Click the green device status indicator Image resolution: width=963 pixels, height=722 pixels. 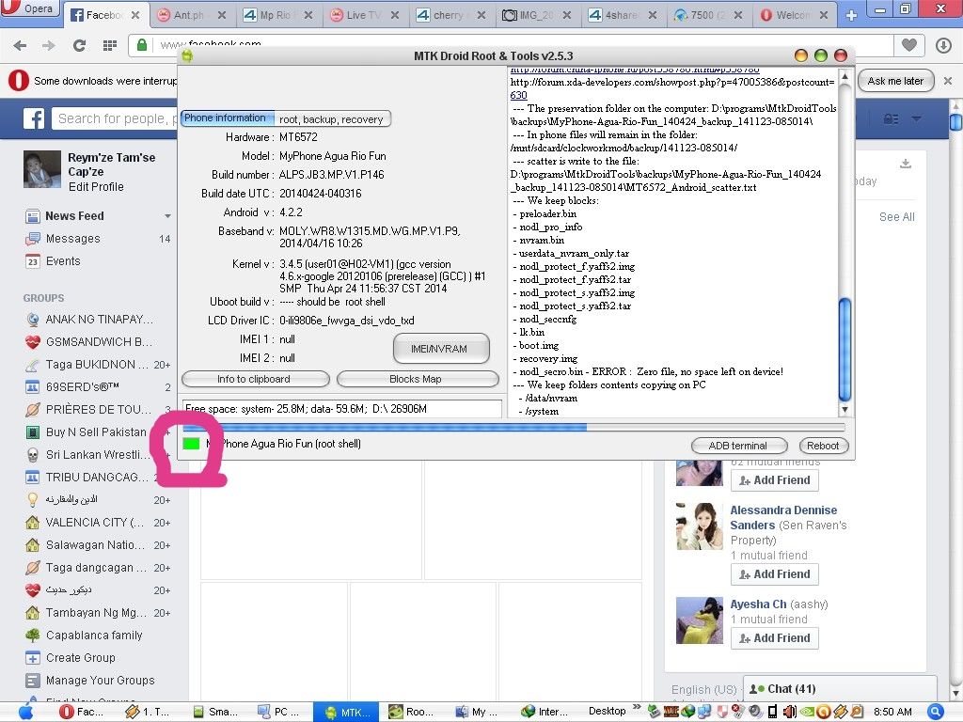[192, 443]
